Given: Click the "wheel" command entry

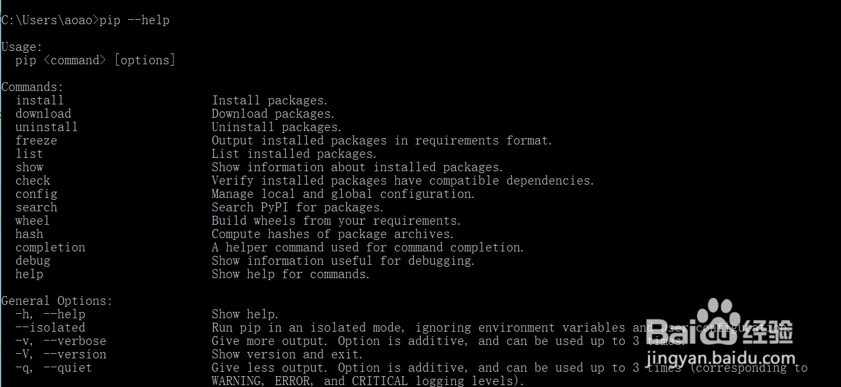Looking at the screenshot, I should [33, 221].
